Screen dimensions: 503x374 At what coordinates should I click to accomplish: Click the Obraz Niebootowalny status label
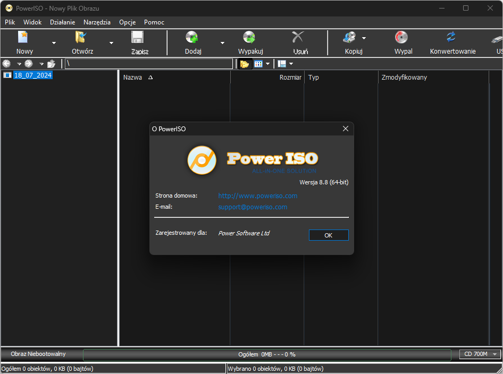pos(38,354)
